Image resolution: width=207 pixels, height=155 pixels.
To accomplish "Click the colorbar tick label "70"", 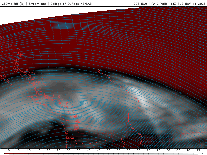I will tap(148, 150).
